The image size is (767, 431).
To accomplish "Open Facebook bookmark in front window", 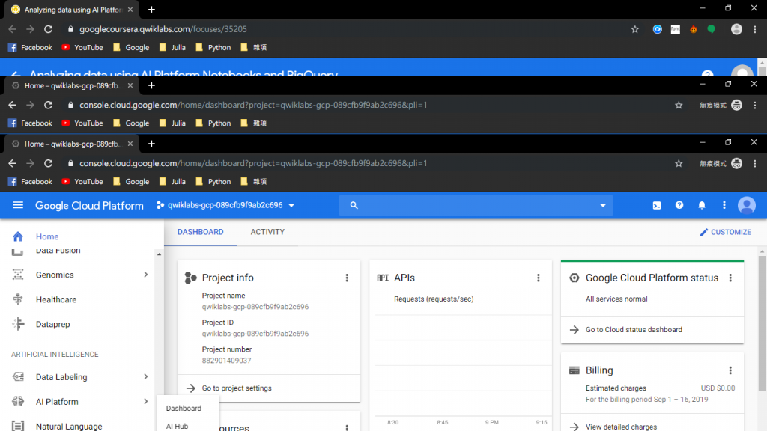I will 30,181.
